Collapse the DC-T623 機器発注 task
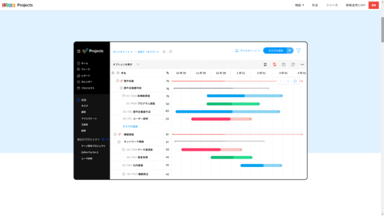Image resolution: width=384 pixels, height=216 pixels. click(124, 174)
